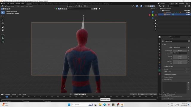Open the Tool properties tab icon
The width and height of the screenshot is (191, 107).
click(x=159, y=40)
